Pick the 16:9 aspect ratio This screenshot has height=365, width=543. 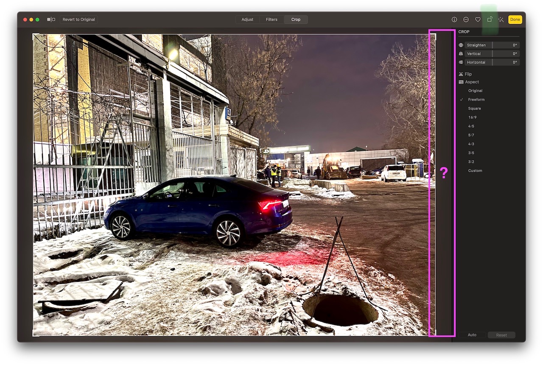472,117
